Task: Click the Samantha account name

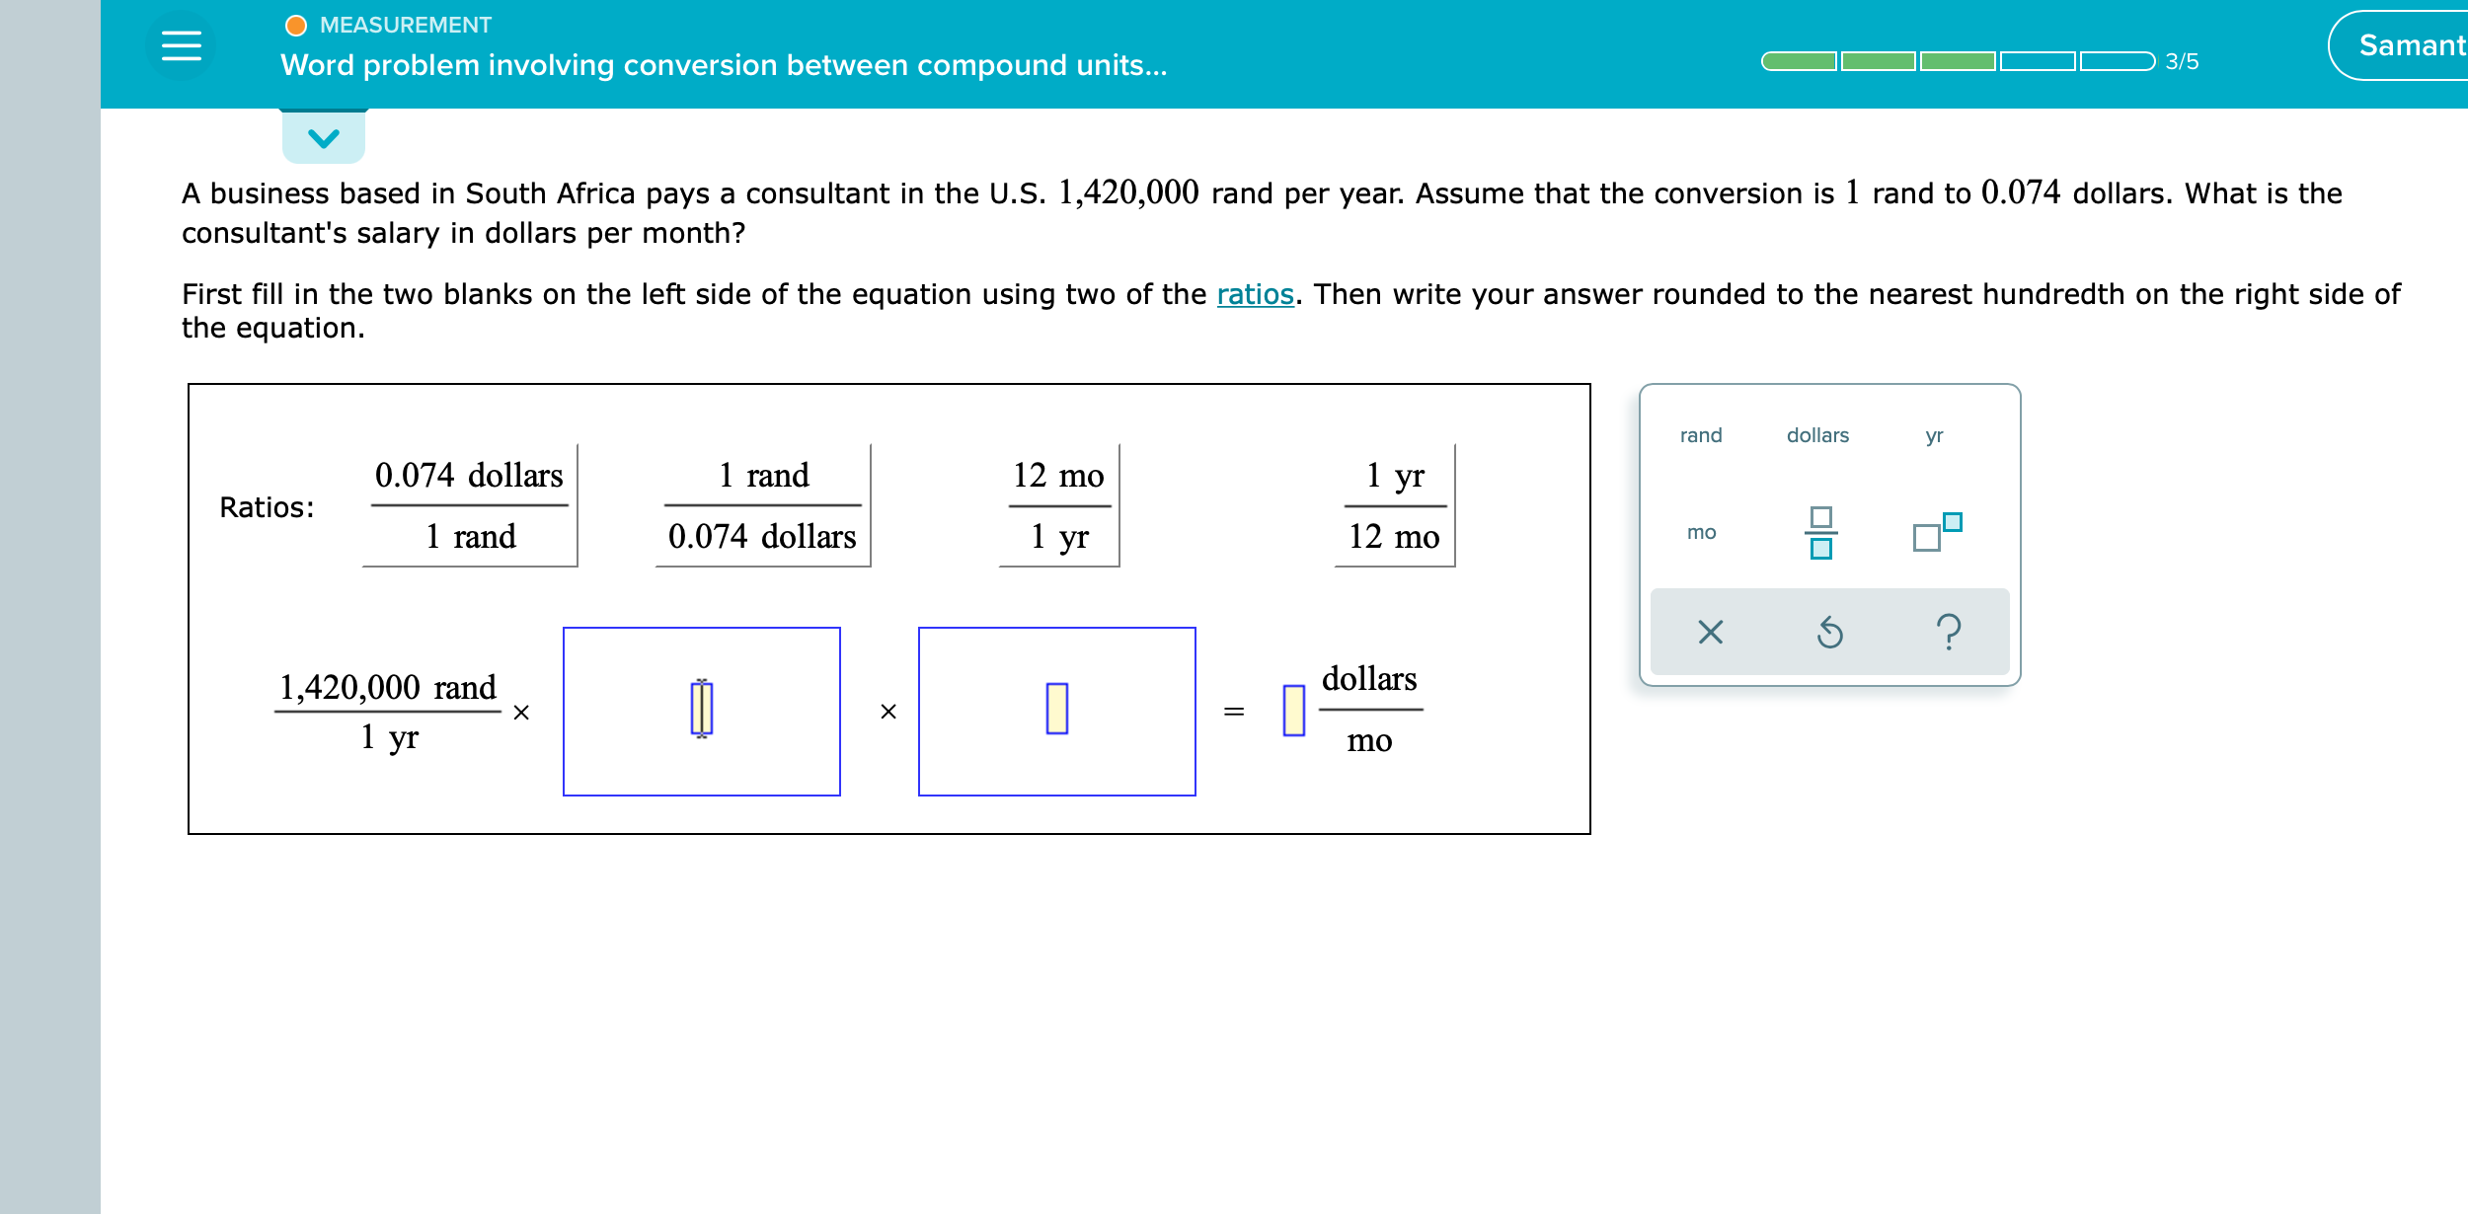Action: click(2407, 44)
